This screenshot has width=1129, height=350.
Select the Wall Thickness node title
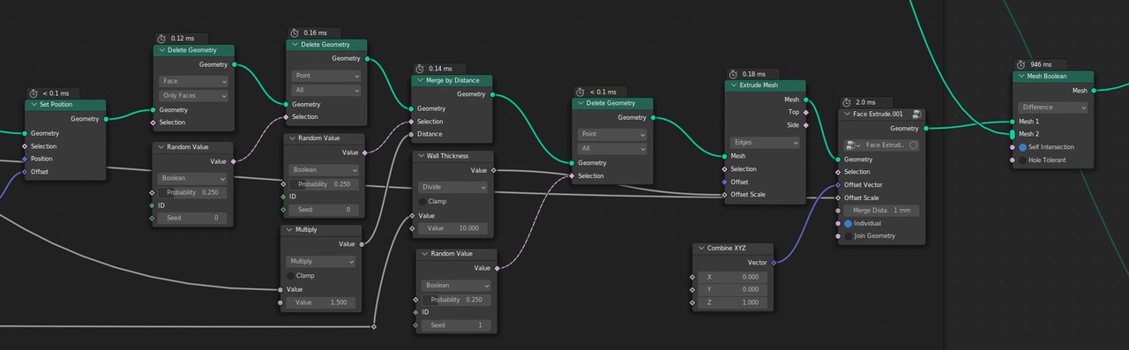coord(449,156)
